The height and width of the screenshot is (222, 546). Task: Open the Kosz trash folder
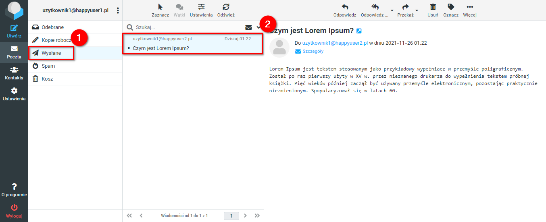tap(75, 79)
